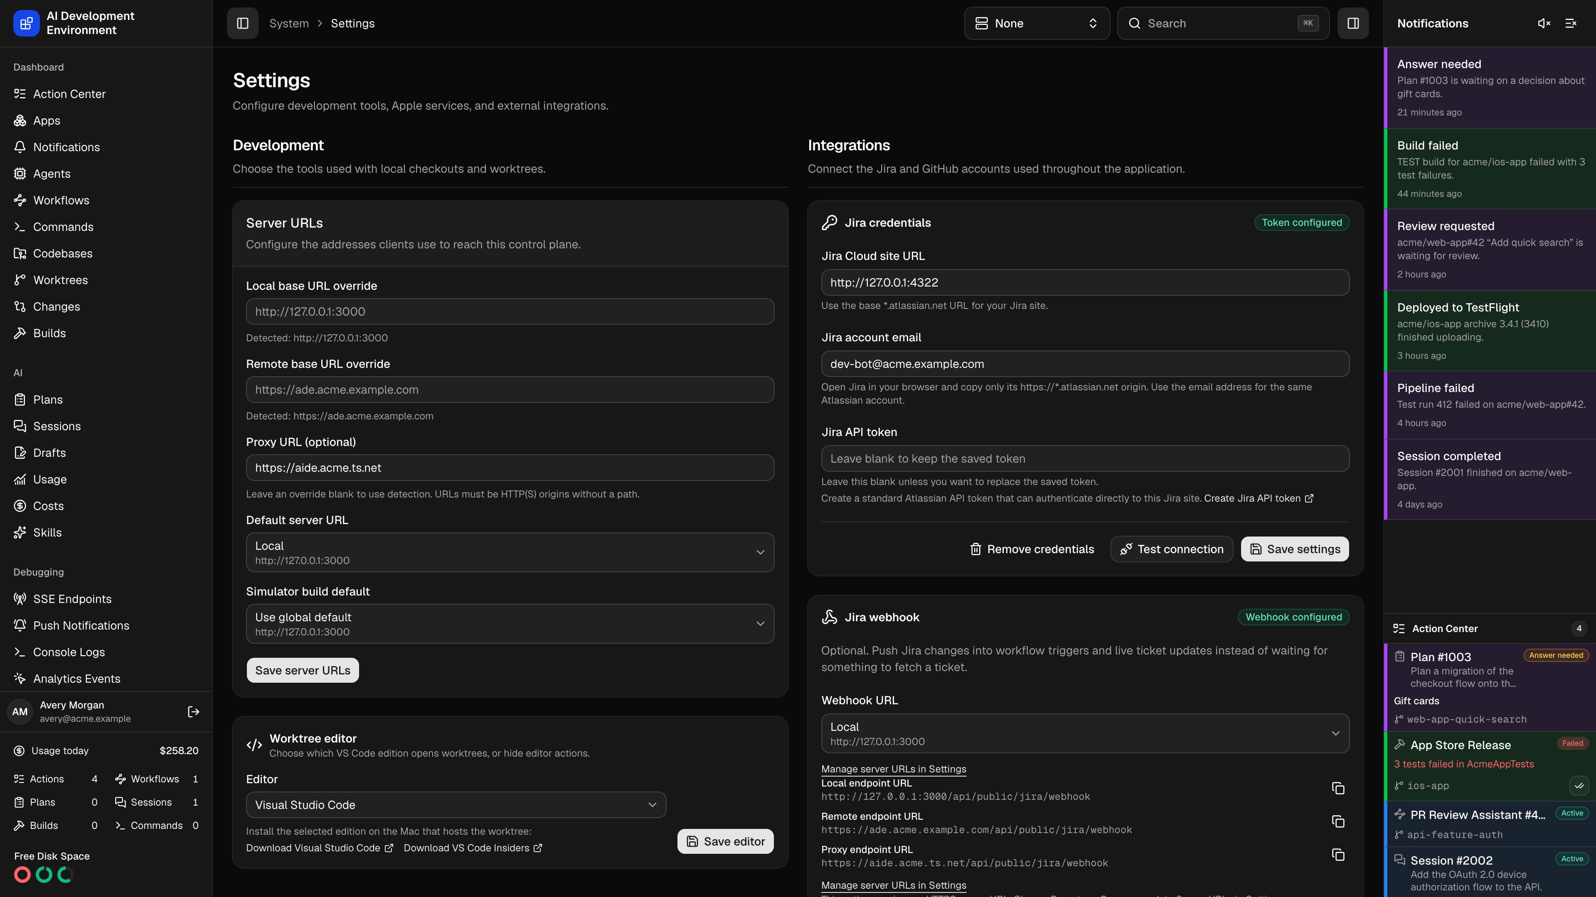Screen dimensions: 1596x897
Task: Copy the Remote endpoint URL
Action: (1338, 821)
